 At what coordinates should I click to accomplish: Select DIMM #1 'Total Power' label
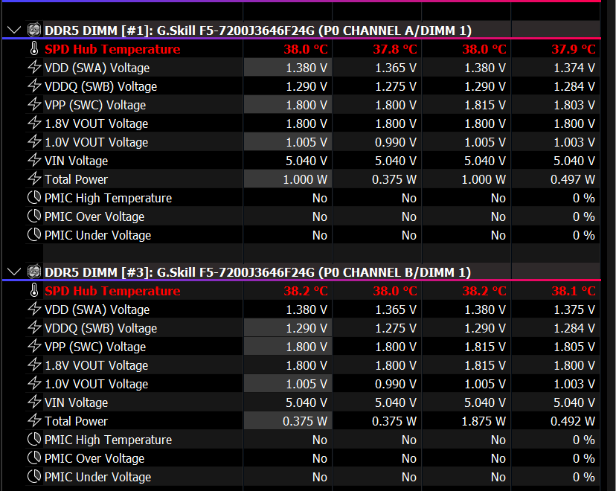[76, 179]
